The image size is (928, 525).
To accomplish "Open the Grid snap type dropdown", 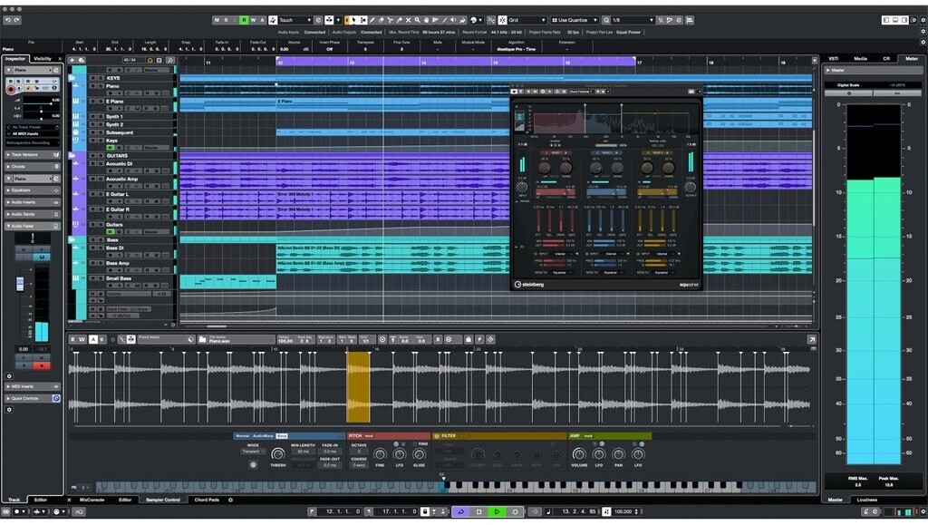I will tap(526, 19).
